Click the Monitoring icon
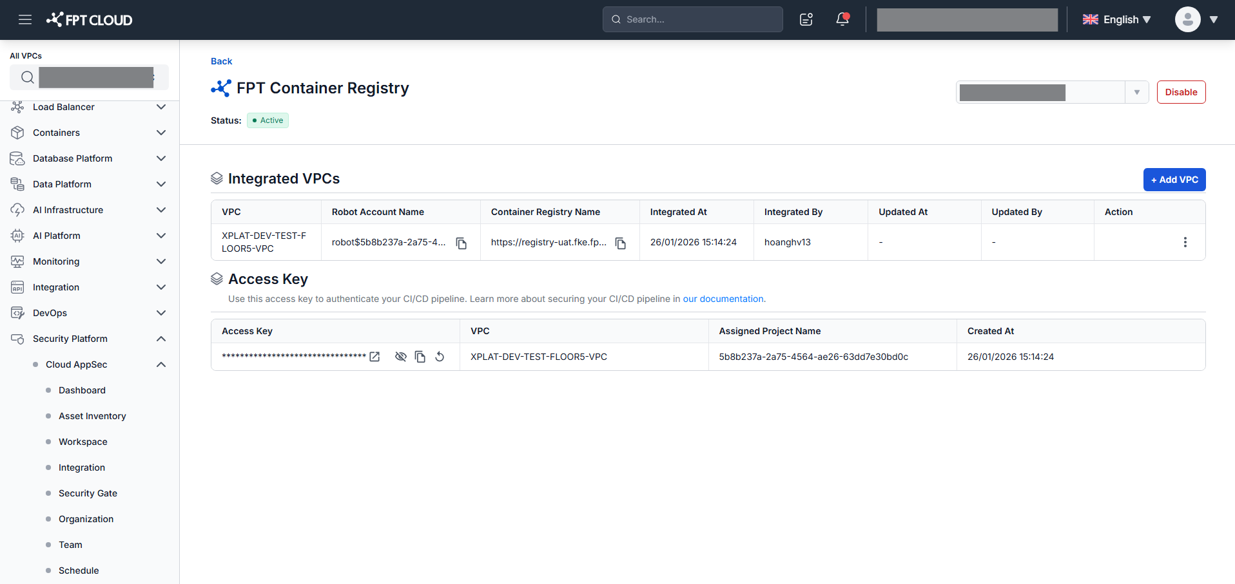The height and width of the screenshot is (584, 1235). coord(17,261)
